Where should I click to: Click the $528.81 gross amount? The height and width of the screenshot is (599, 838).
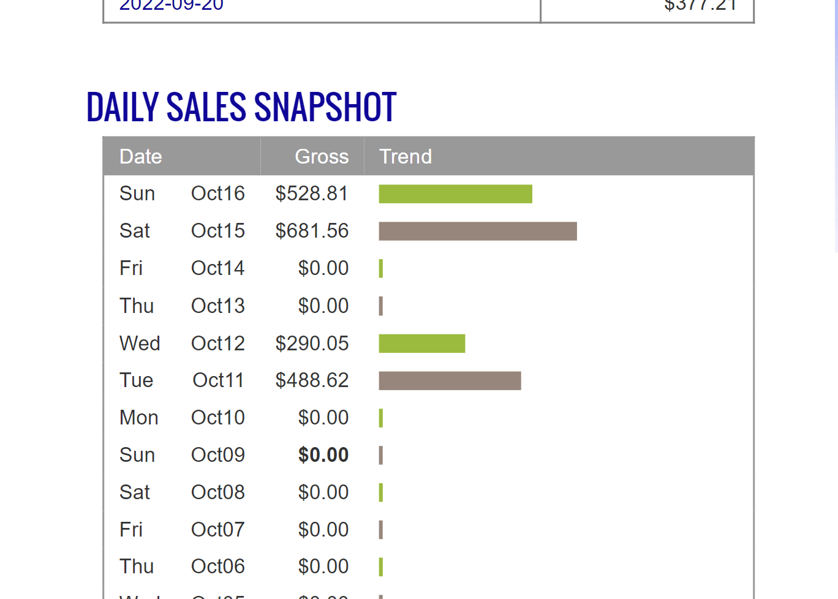[x=312, y=194]
